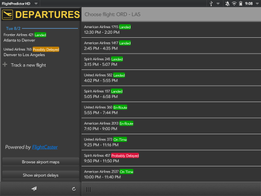The height and width of the screenshot is (196, 261).
Task: Choose Spirit Airlines 157 flight
Action: click(x=171, y=94)
